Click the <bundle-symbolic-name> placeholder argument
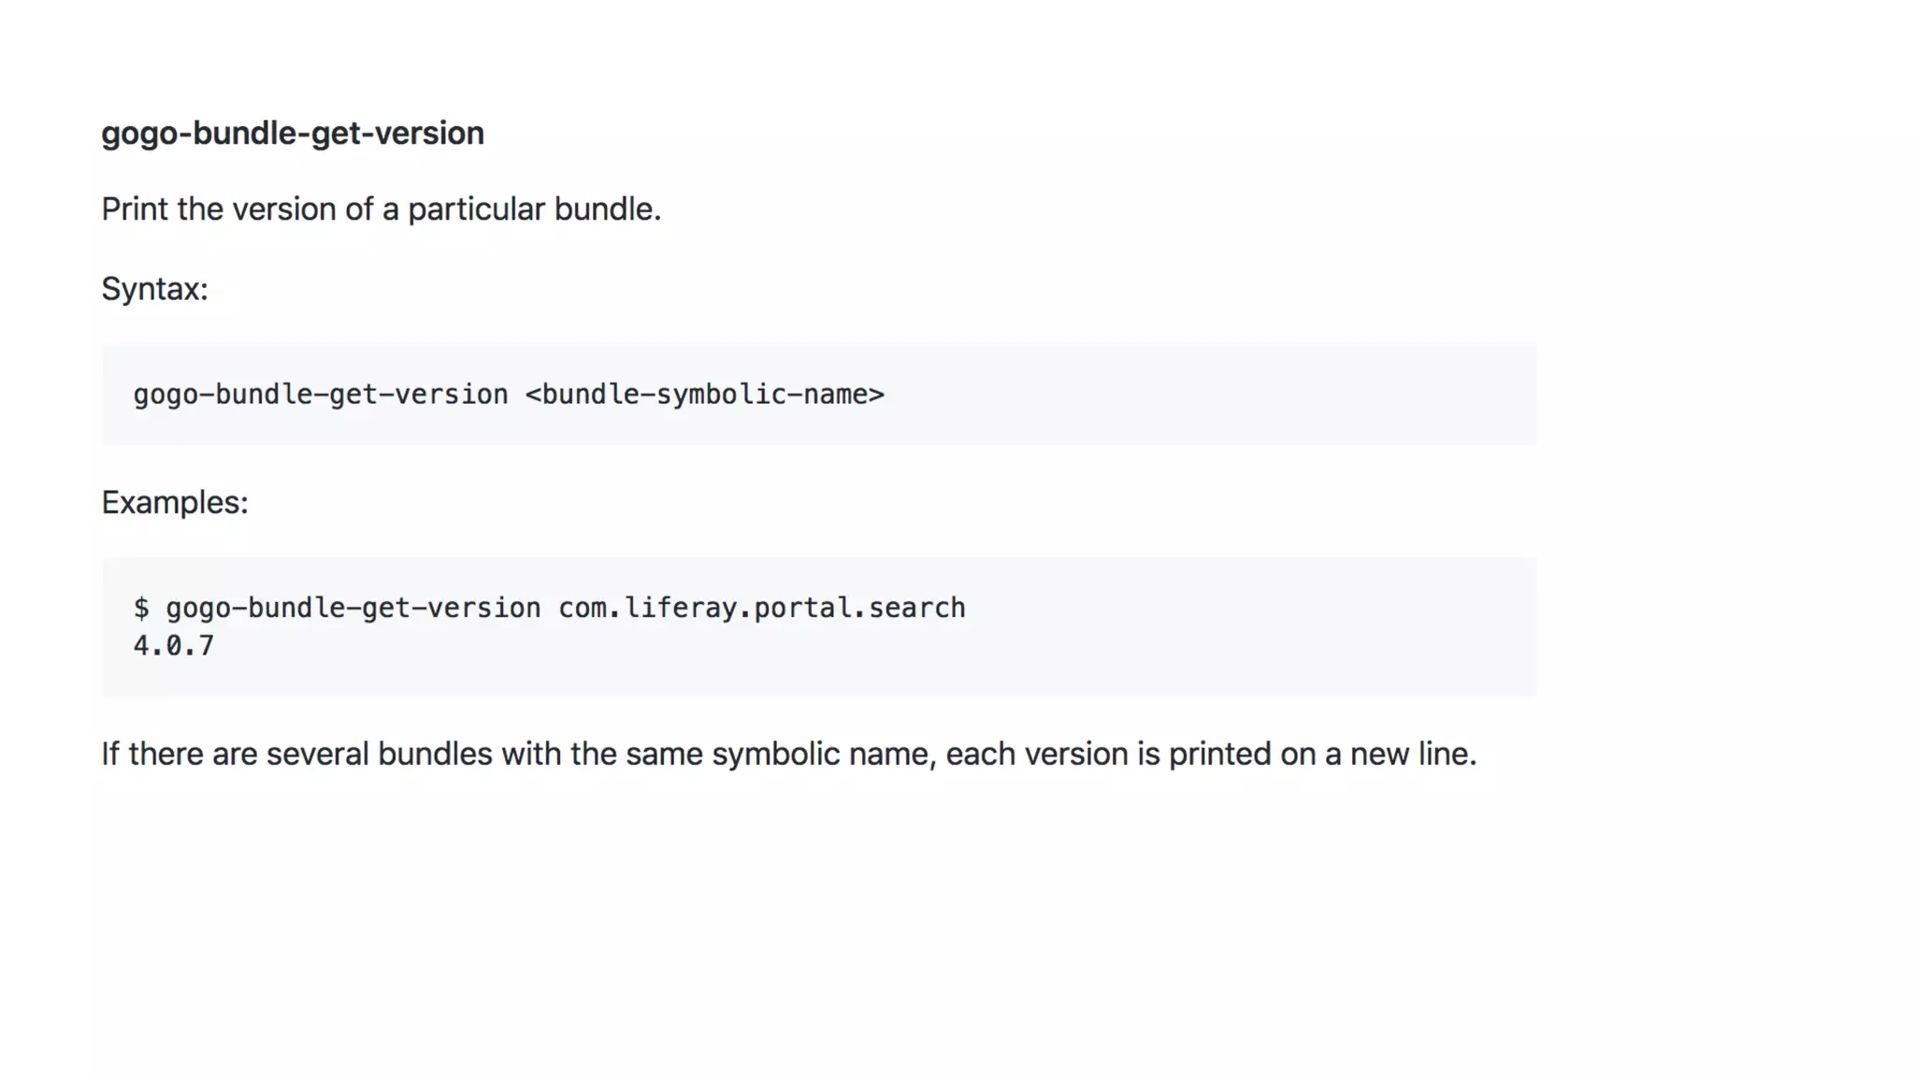 click(704, 395)
